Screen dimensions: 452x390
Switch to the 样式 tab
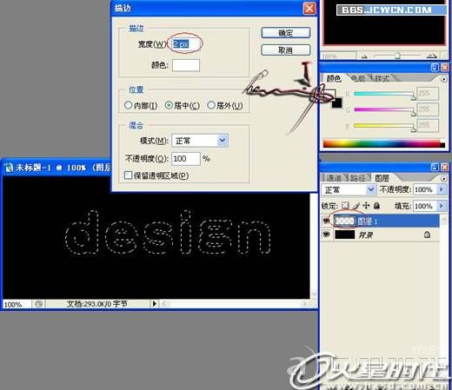(x=382, y=78)
